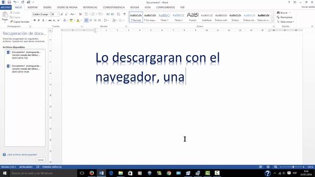Expand the styles gallery more arrow
The width and height of the screenshot is (315, 177).
point(272,21)
